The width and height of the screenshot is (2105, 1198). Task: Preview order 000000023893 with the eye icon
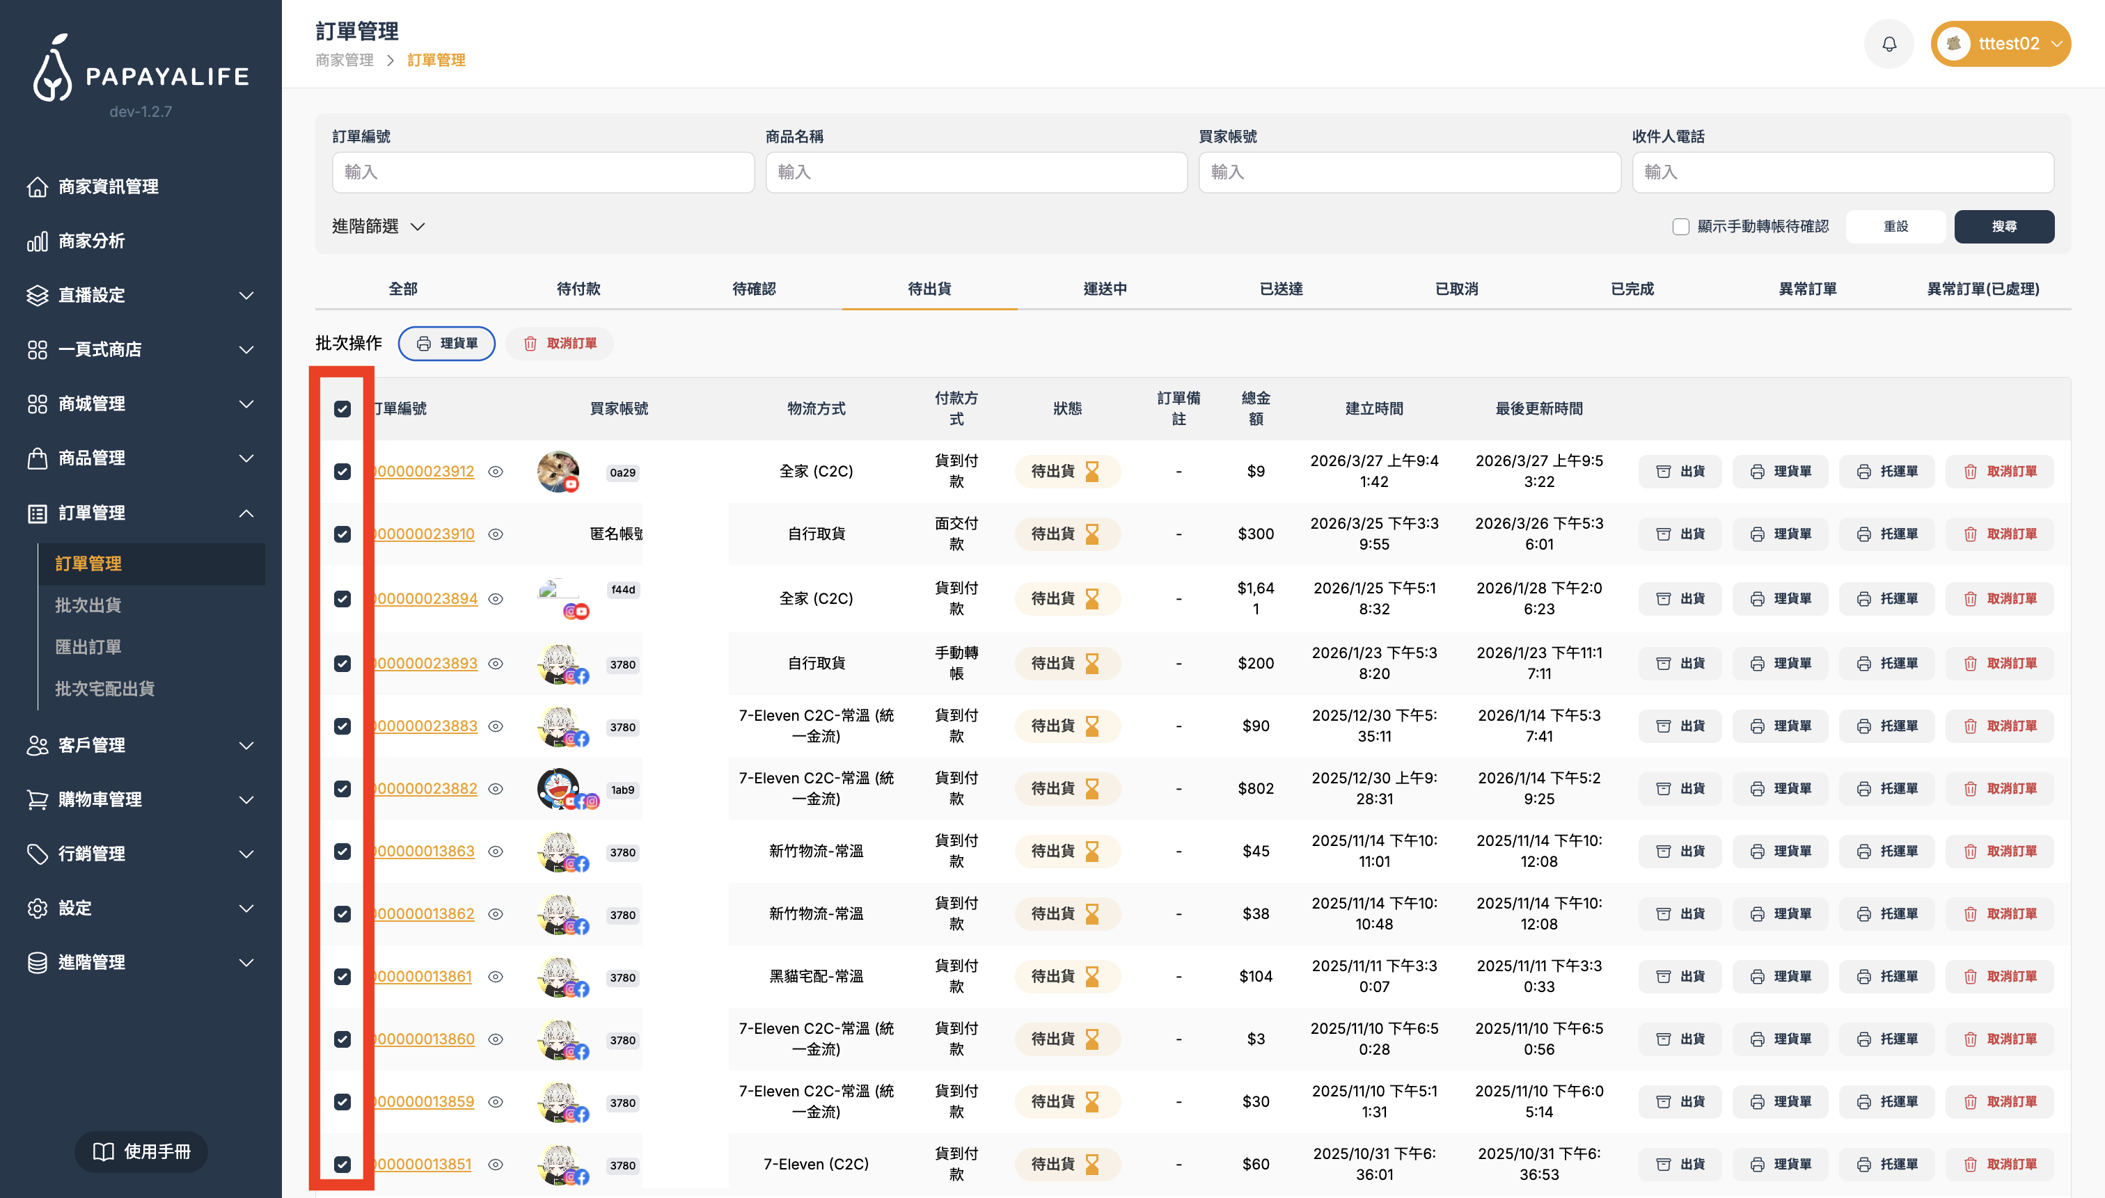(x=496, y=663)
